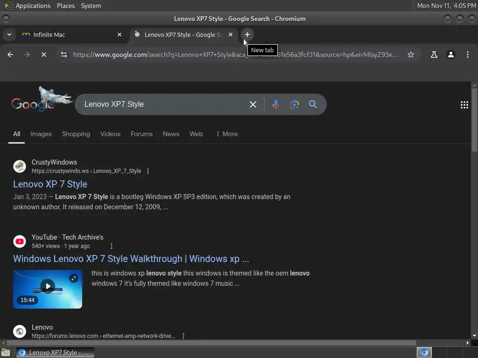Open the System menu

point(91,6)
